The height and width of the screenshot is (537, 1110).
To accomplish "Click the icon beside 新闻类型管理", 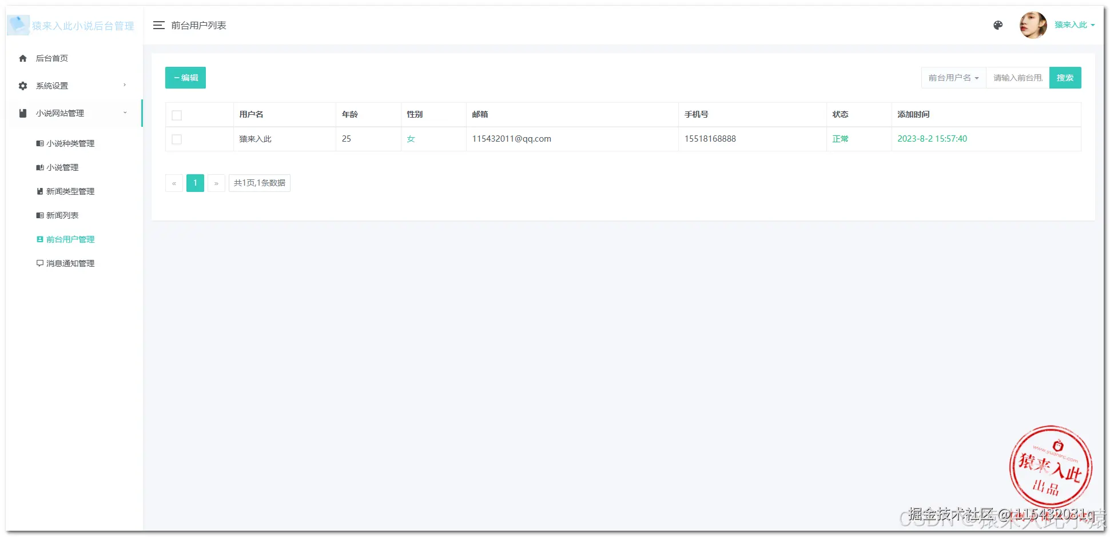I will [x=40, y=191].
